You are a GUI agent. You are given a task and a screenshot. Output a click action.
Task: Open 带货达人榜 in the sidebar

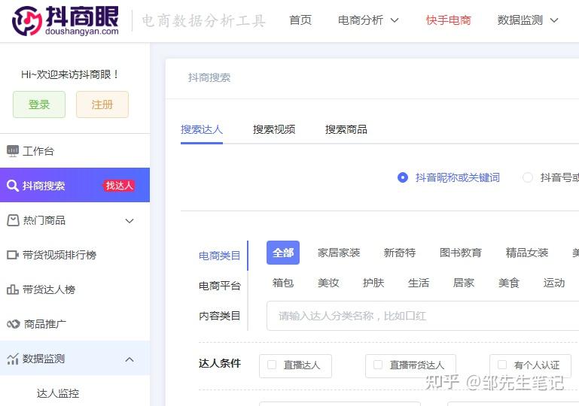point(75,289)
